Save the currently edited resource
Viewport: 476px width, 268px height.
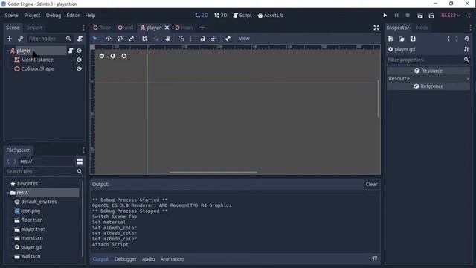click(x=413, y=39)
